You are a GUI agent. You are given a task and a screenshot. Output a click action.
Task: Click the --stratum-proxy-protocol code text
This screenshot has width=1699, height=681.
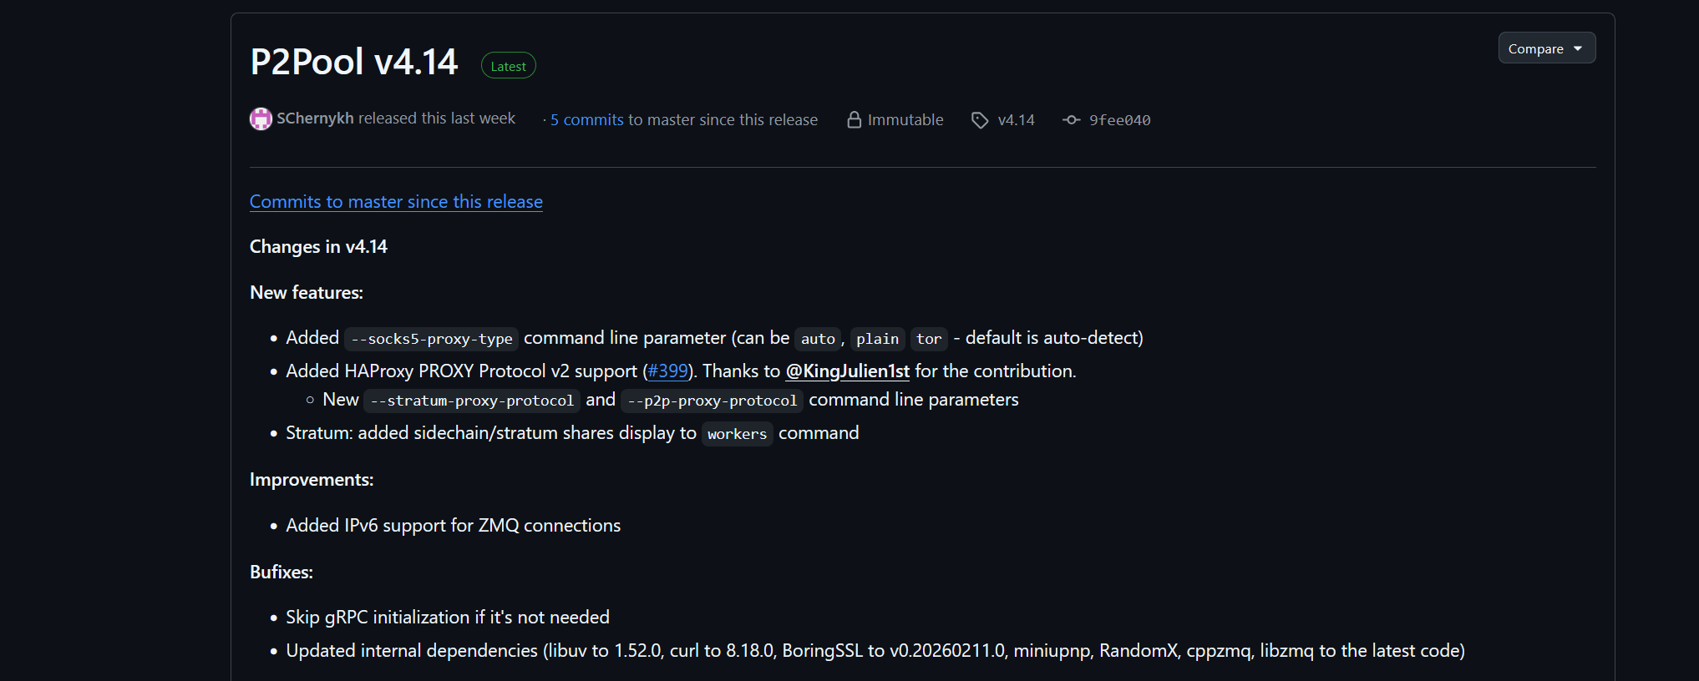(x=472, y=401)
